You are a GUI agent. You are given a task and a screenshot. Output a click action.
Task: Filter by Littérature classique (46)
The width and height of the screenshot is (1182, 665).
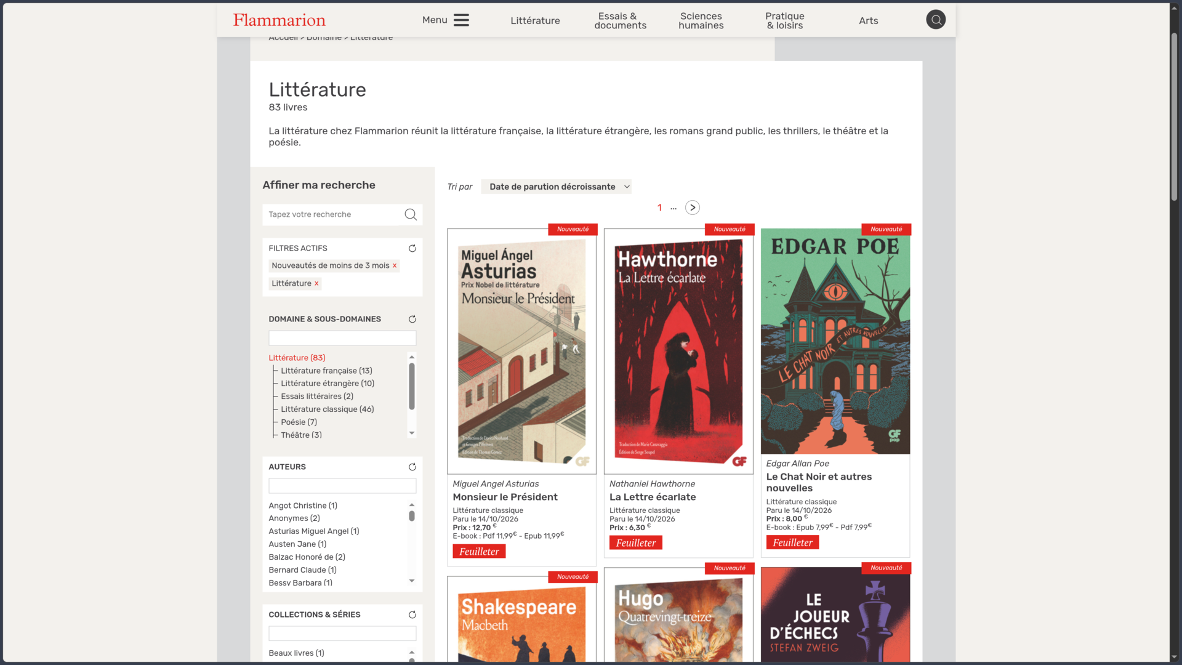click(328, 409)
